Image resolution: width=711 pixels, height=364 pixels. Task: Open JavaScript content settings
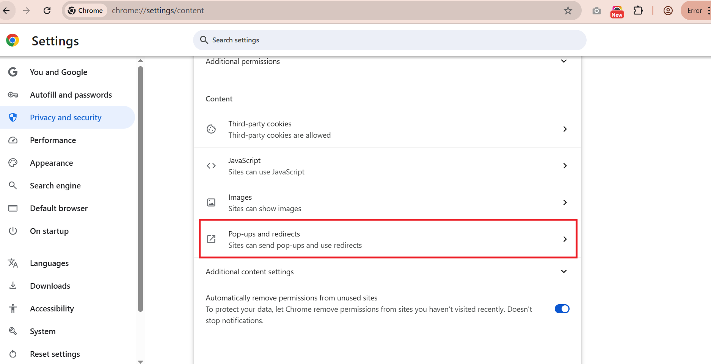coord(387,166)
